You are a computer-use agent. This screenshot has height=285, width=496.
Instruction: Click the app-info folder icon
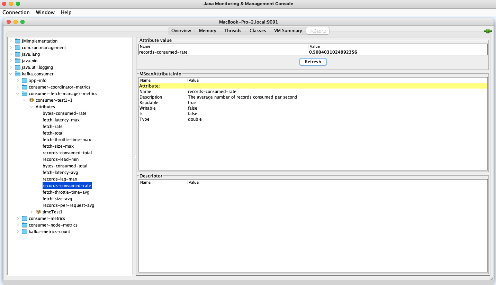coord(24,80)
